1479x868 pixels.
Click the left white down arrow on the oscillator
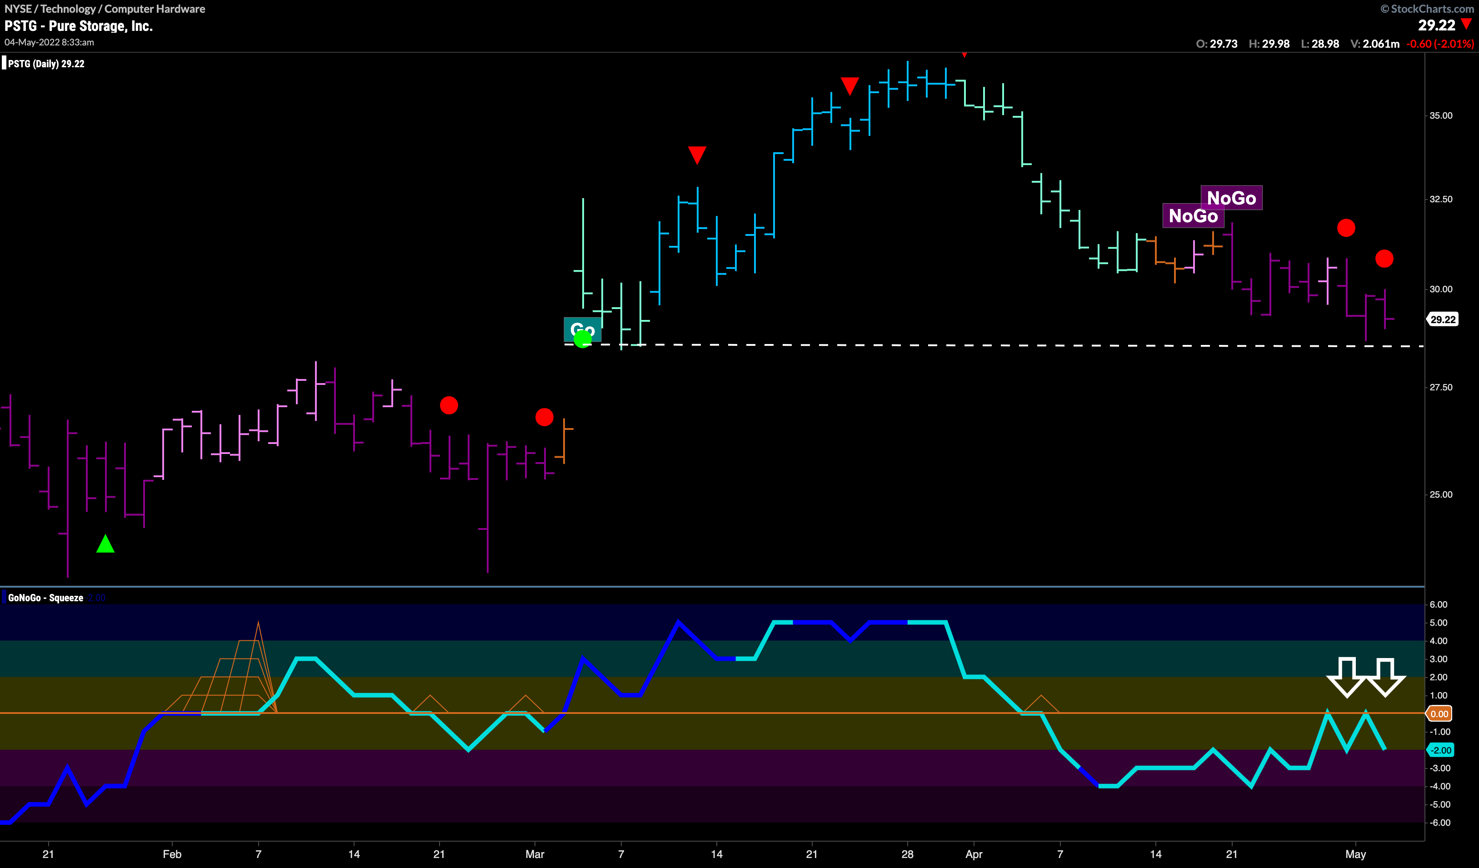(x=1346, y=677)
